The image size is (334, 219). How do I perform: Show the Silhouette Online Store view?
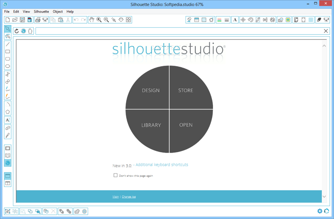(x=8, y=163)
